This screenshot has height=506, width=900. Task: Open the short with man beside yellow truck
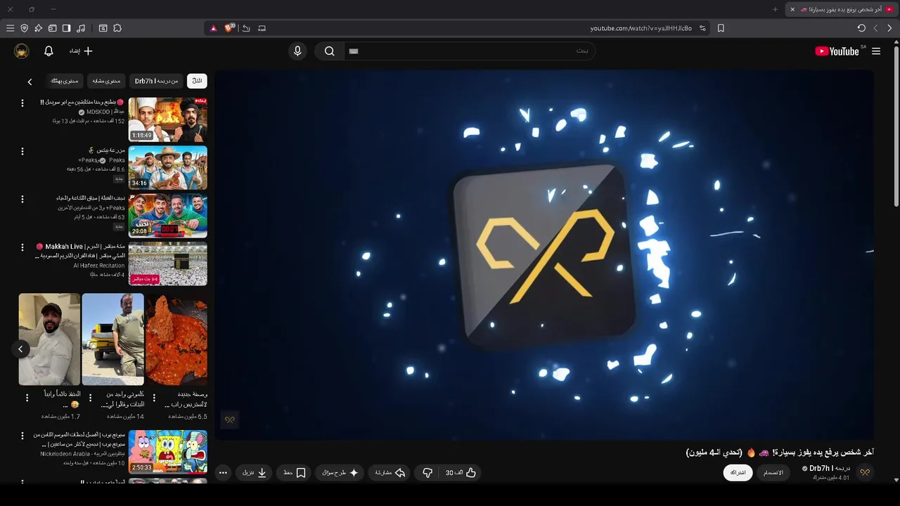112,339
